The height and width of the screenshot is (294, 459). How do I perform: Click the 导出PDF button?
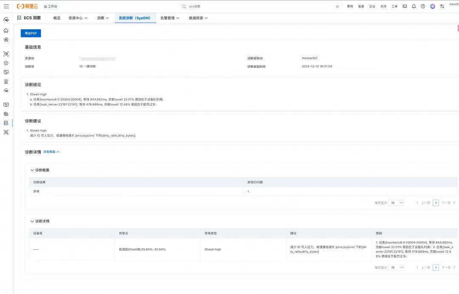(31, 33)
